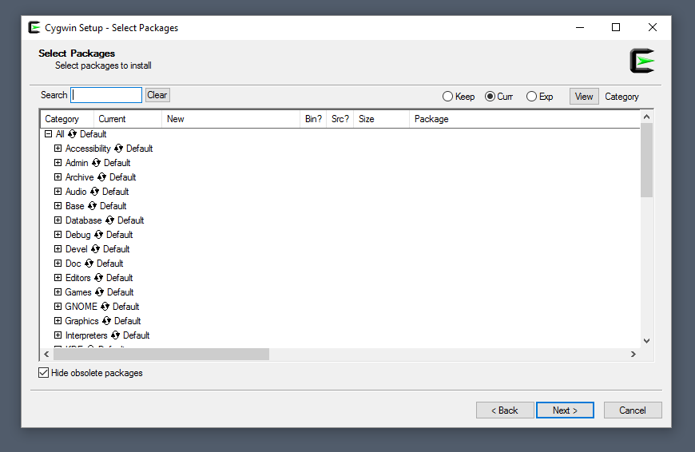Click the scroll up arrow

(x=647, y=117)
